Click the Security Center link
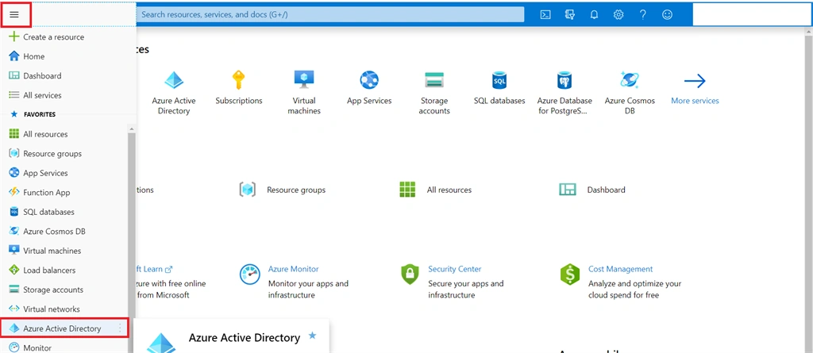 (455, 269)
